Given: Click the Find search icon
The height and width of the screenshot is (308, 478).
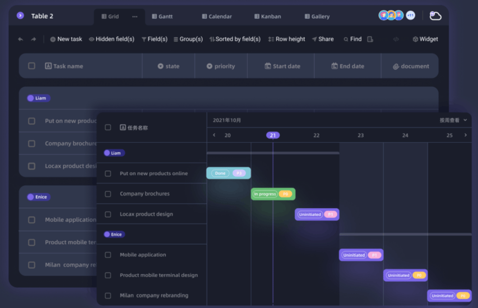Looking at the screenshot, I should (x=346, y=40).
